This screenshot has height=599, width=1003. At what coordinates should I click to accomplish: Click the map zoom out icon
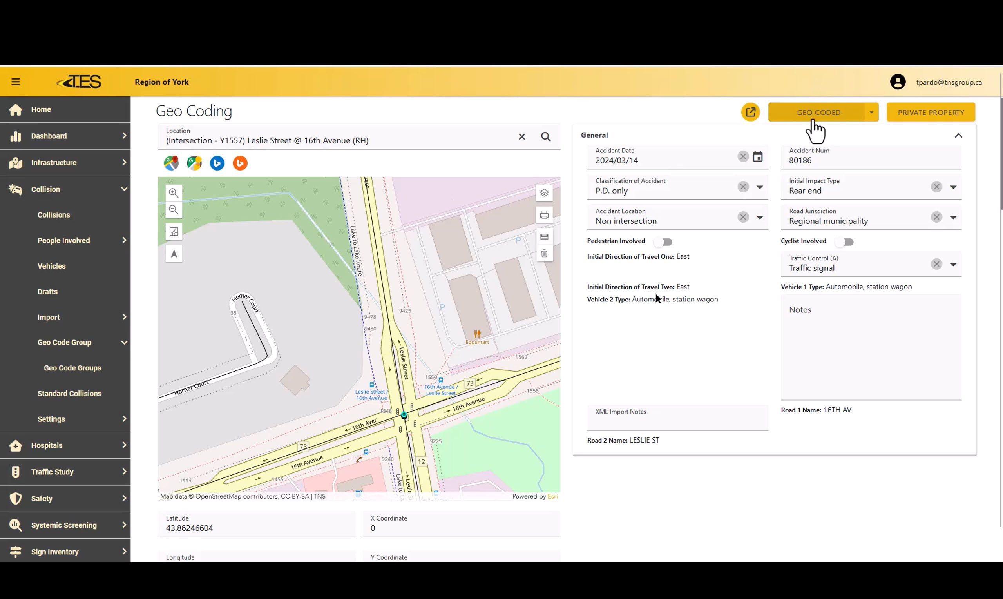[174, 209]
